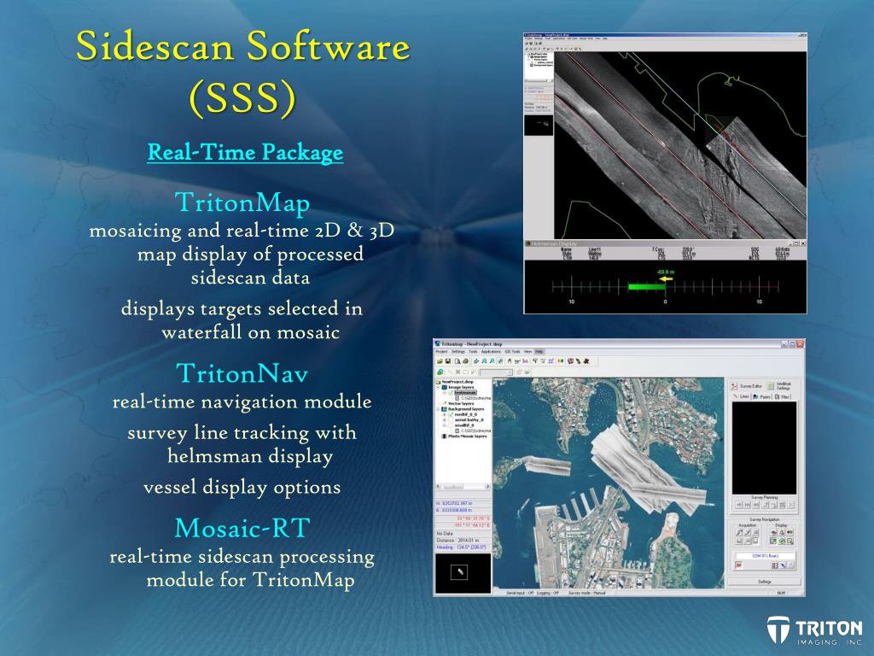
Task: Click the red 3D view toolbar icon
Action: click(570, 361)
